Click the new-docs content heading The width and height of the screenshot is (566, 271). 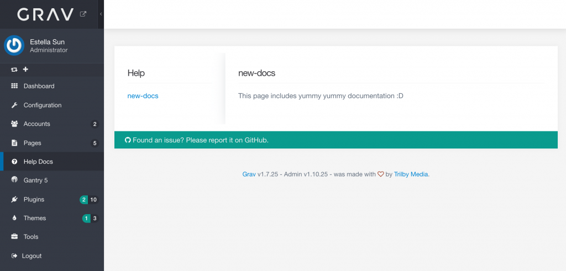256,73
